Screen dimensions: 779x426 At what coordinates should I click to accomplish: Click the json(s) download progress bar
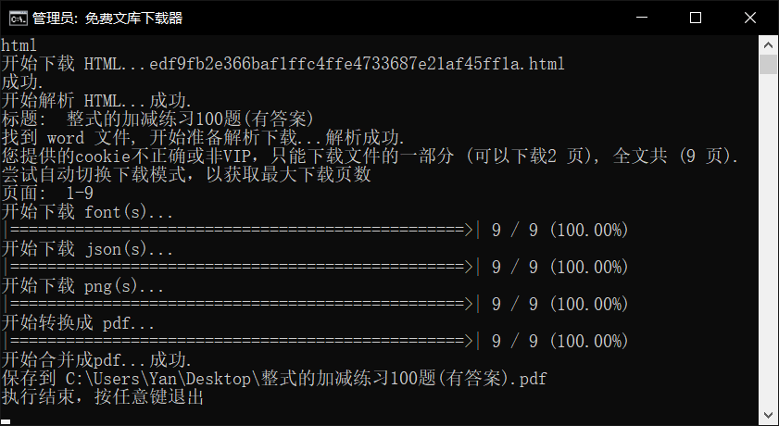click(x=241, y=268)
